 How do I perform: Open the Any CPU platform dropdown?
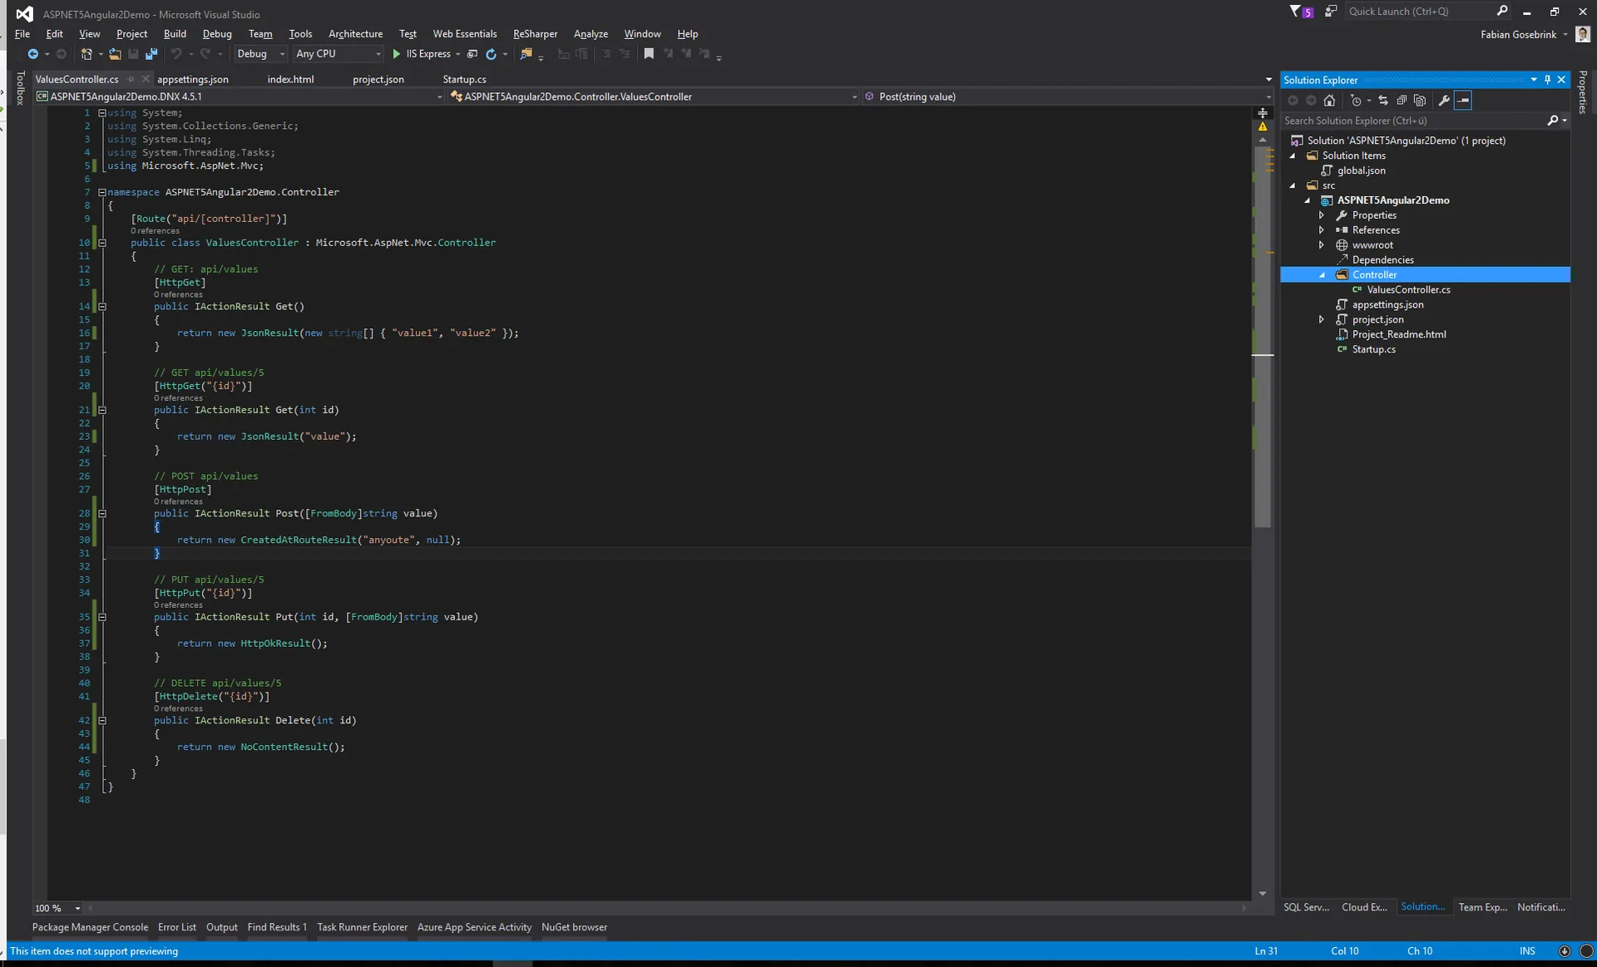click(x=338, y=54)
